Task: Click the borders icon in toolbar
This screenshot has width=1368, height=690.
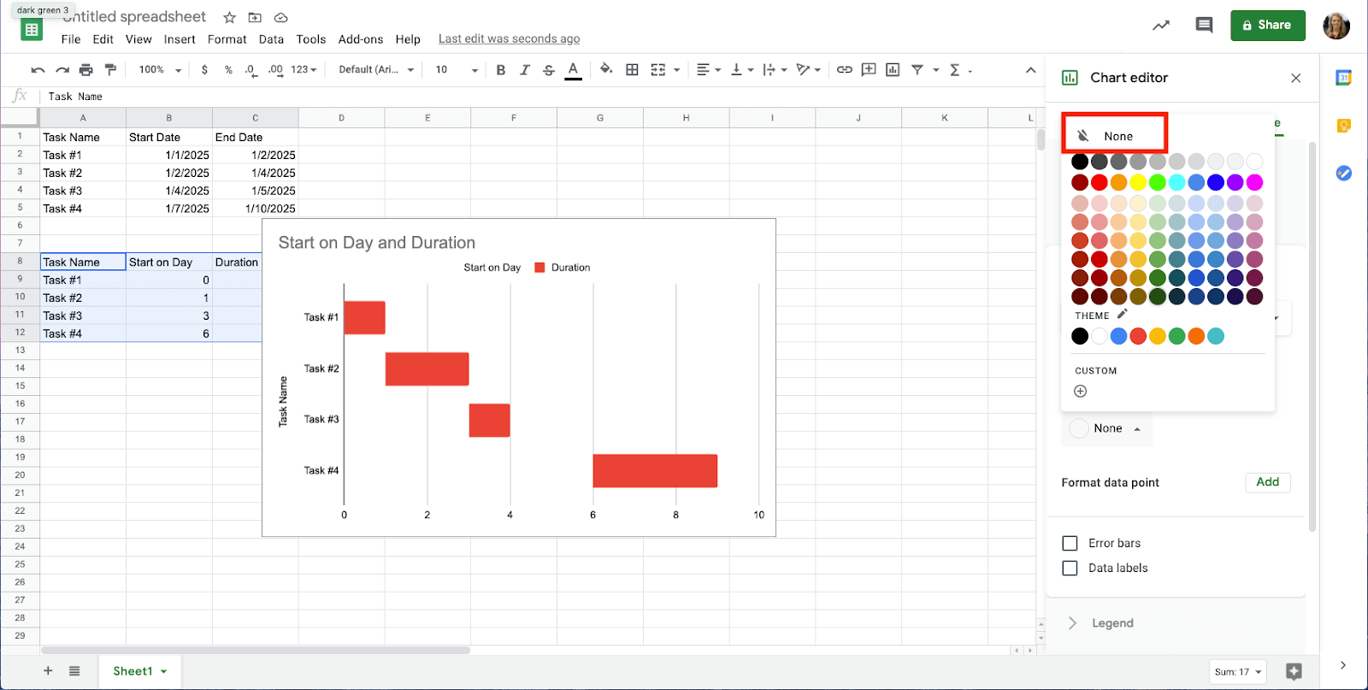Action: click(632, 70)
